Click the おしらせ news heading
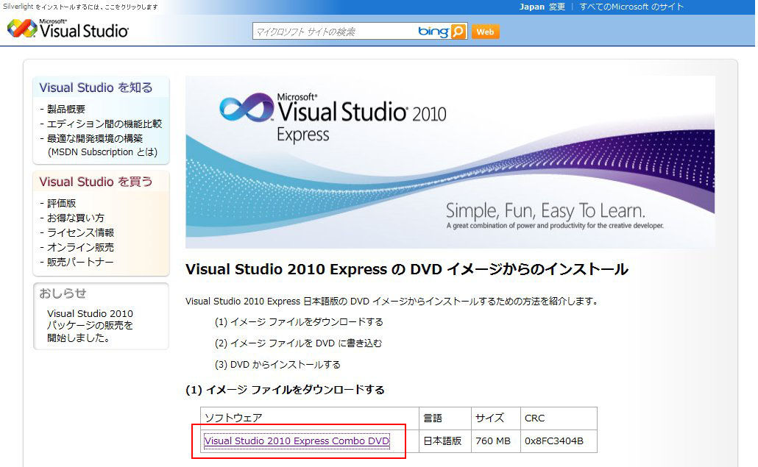 point(63,293)
